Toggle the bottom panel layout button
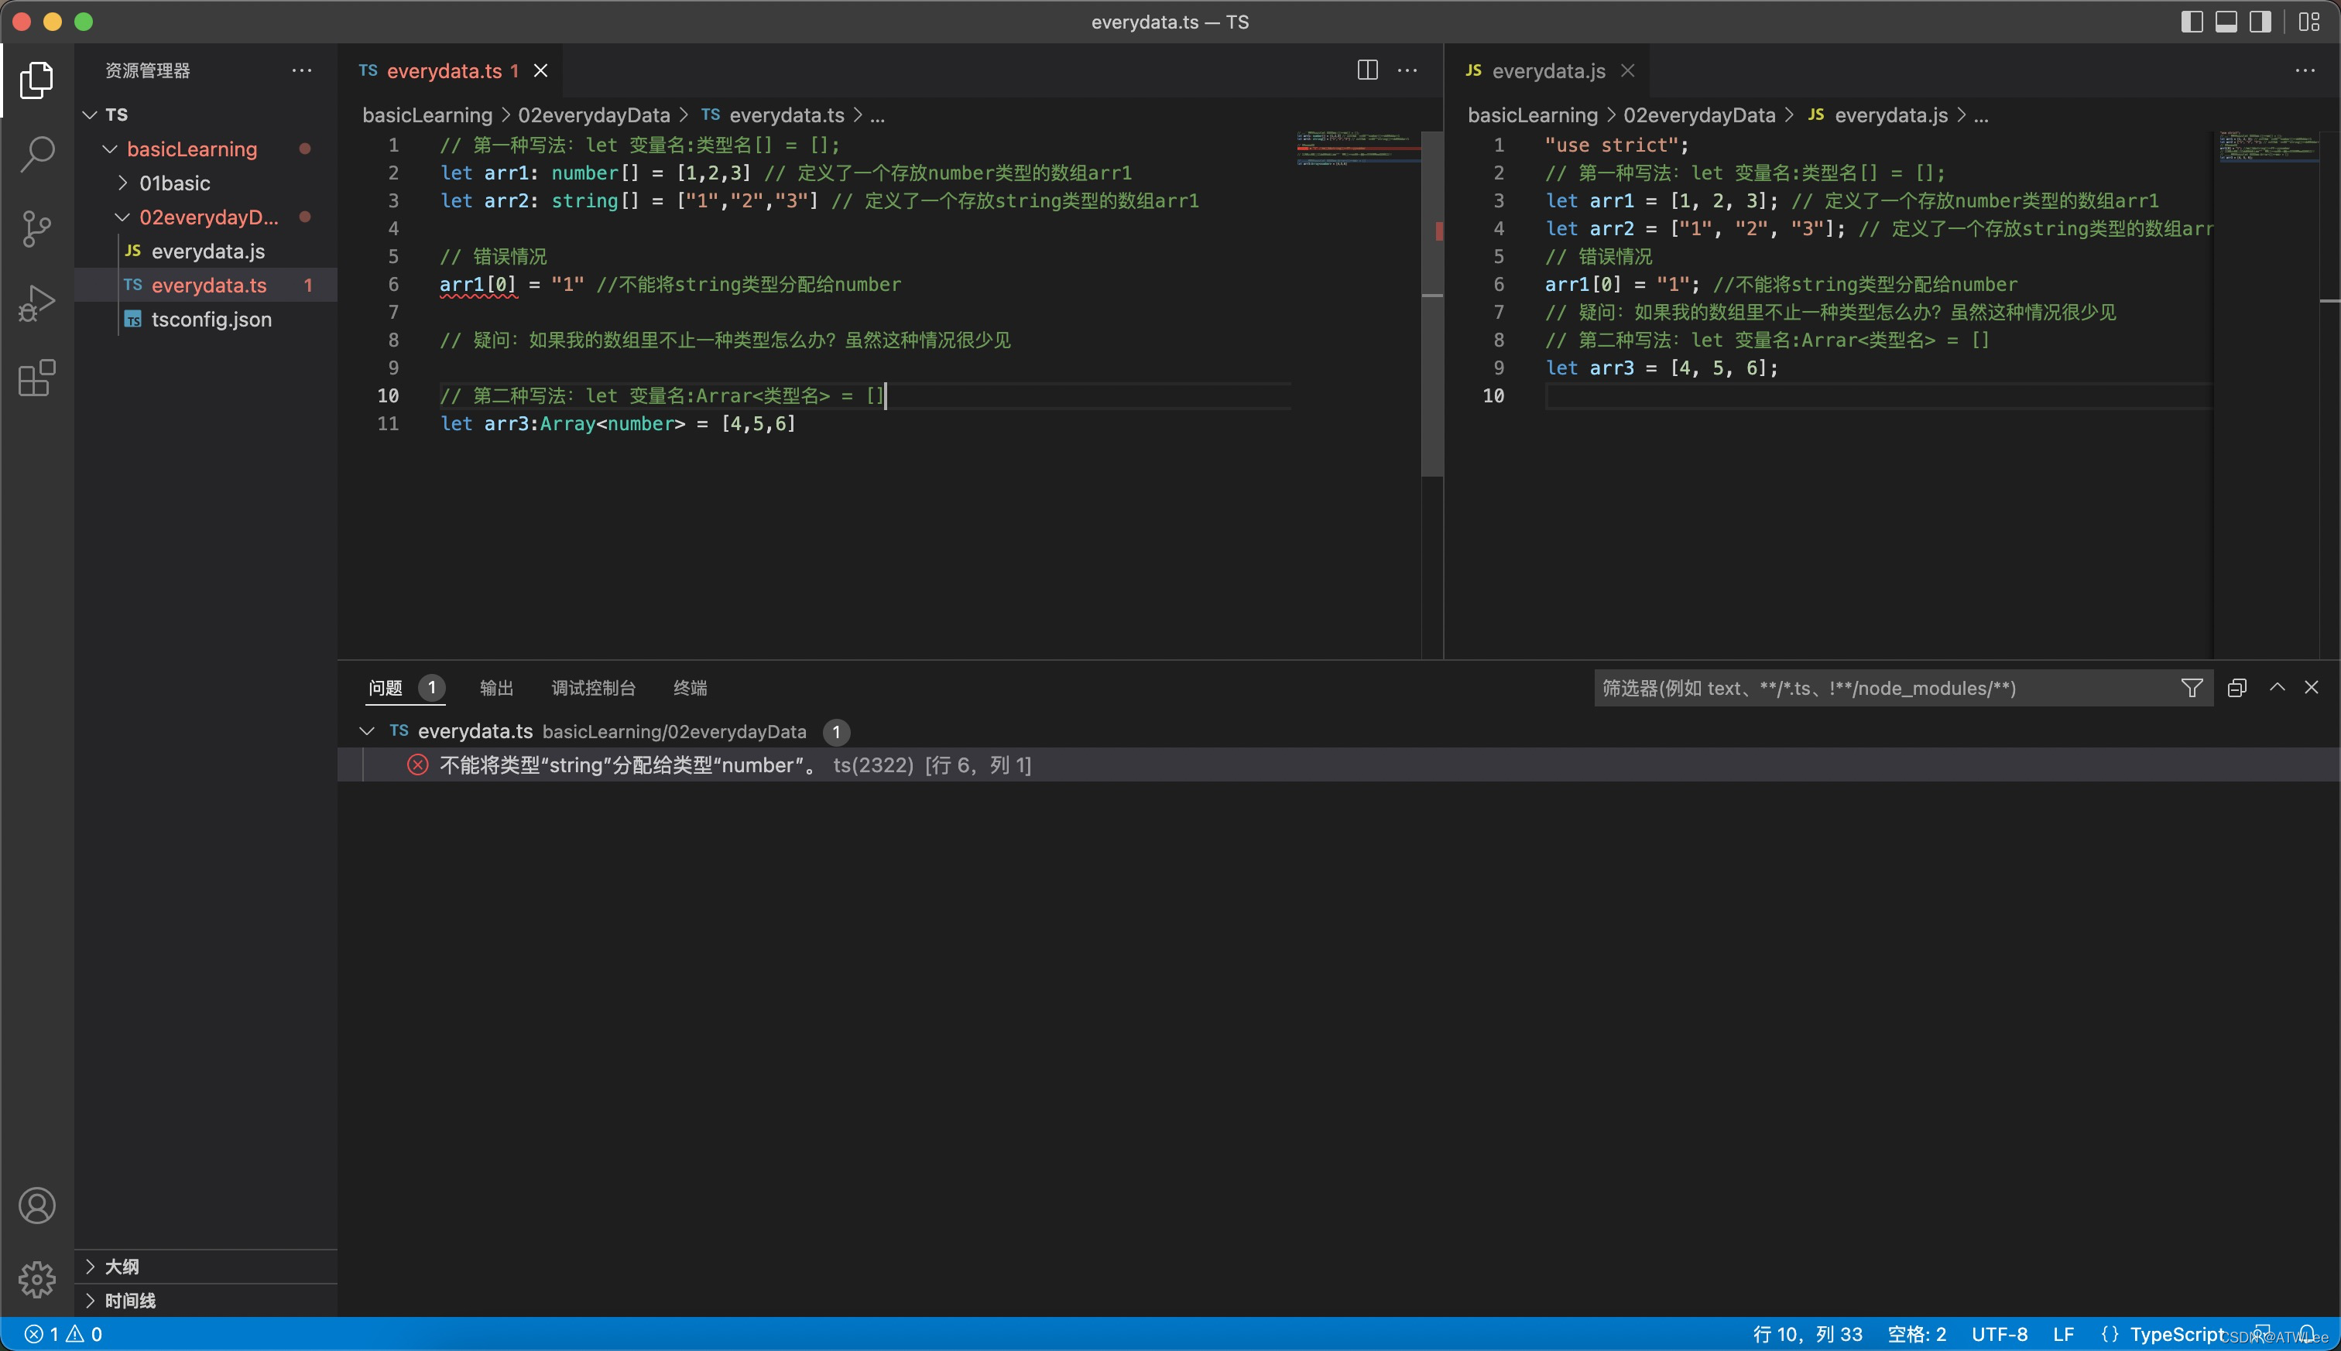Screen dimensions: 2341x1351 pos(2226,22)
